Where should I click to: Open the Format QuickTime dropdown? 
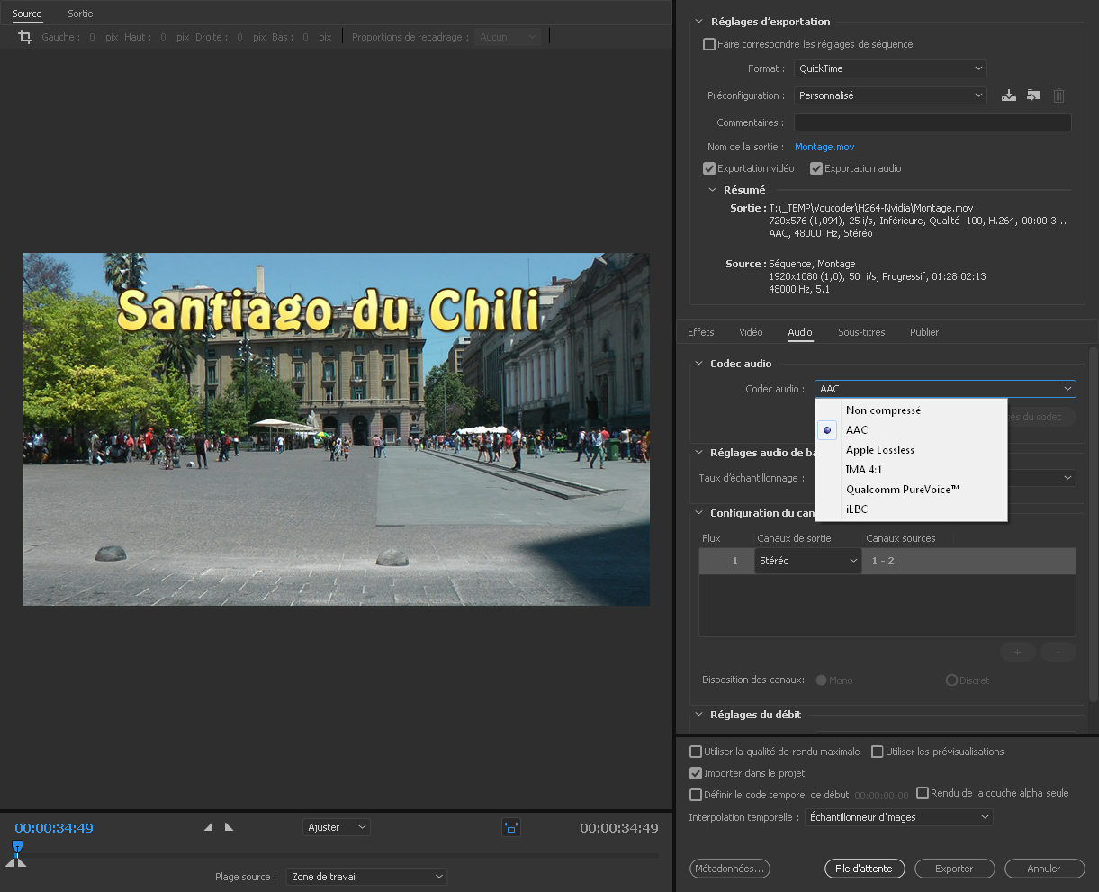890,68
